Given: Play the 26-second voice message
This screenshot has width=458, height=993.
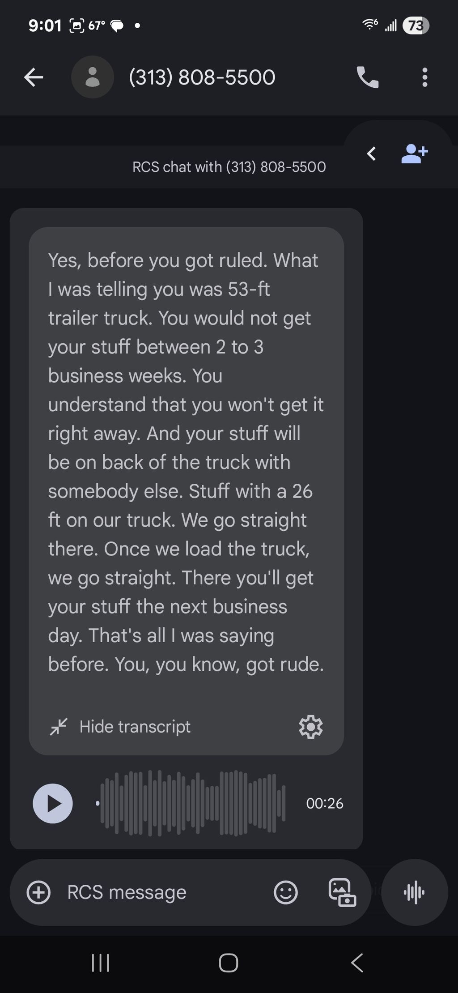Looking at the screenshot, I should [x=53, y=804].
